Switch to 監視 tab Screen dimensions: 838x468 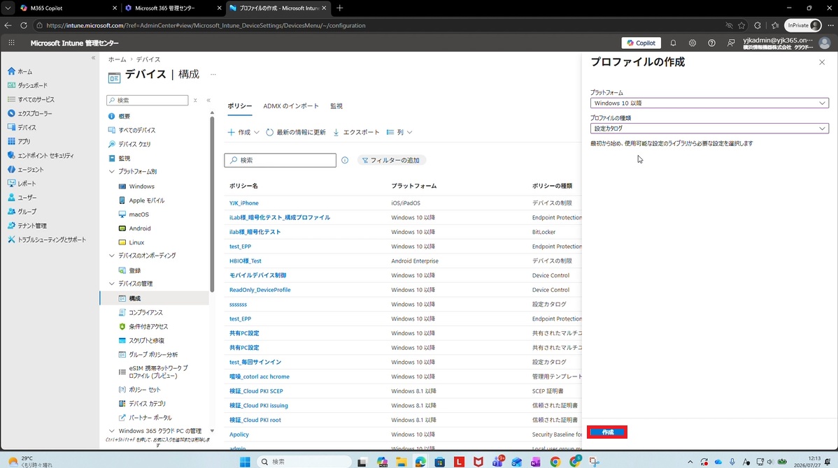(336, 105)
